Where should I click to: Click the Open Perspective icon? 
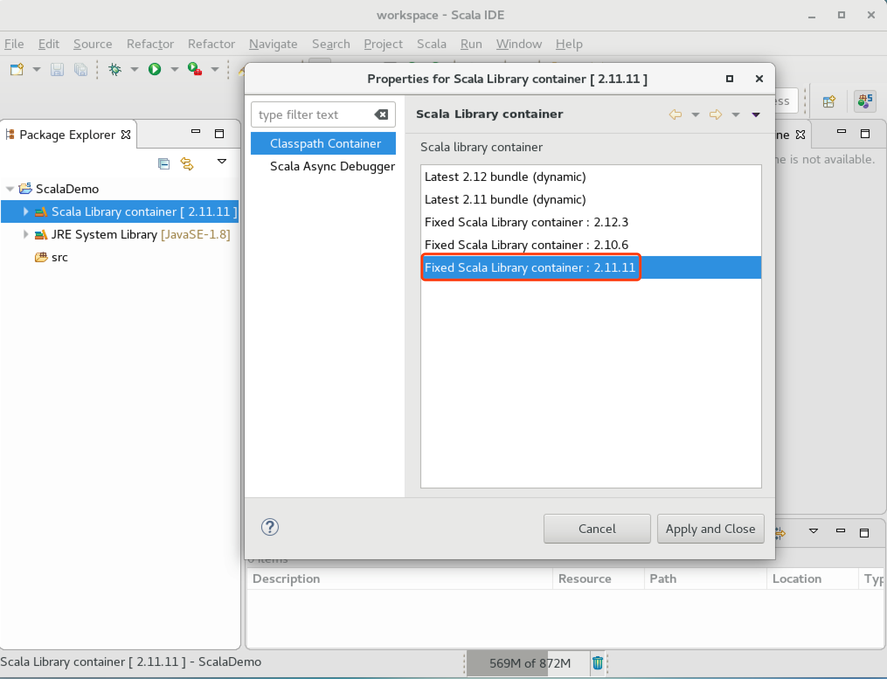click(x=829, y=101)
